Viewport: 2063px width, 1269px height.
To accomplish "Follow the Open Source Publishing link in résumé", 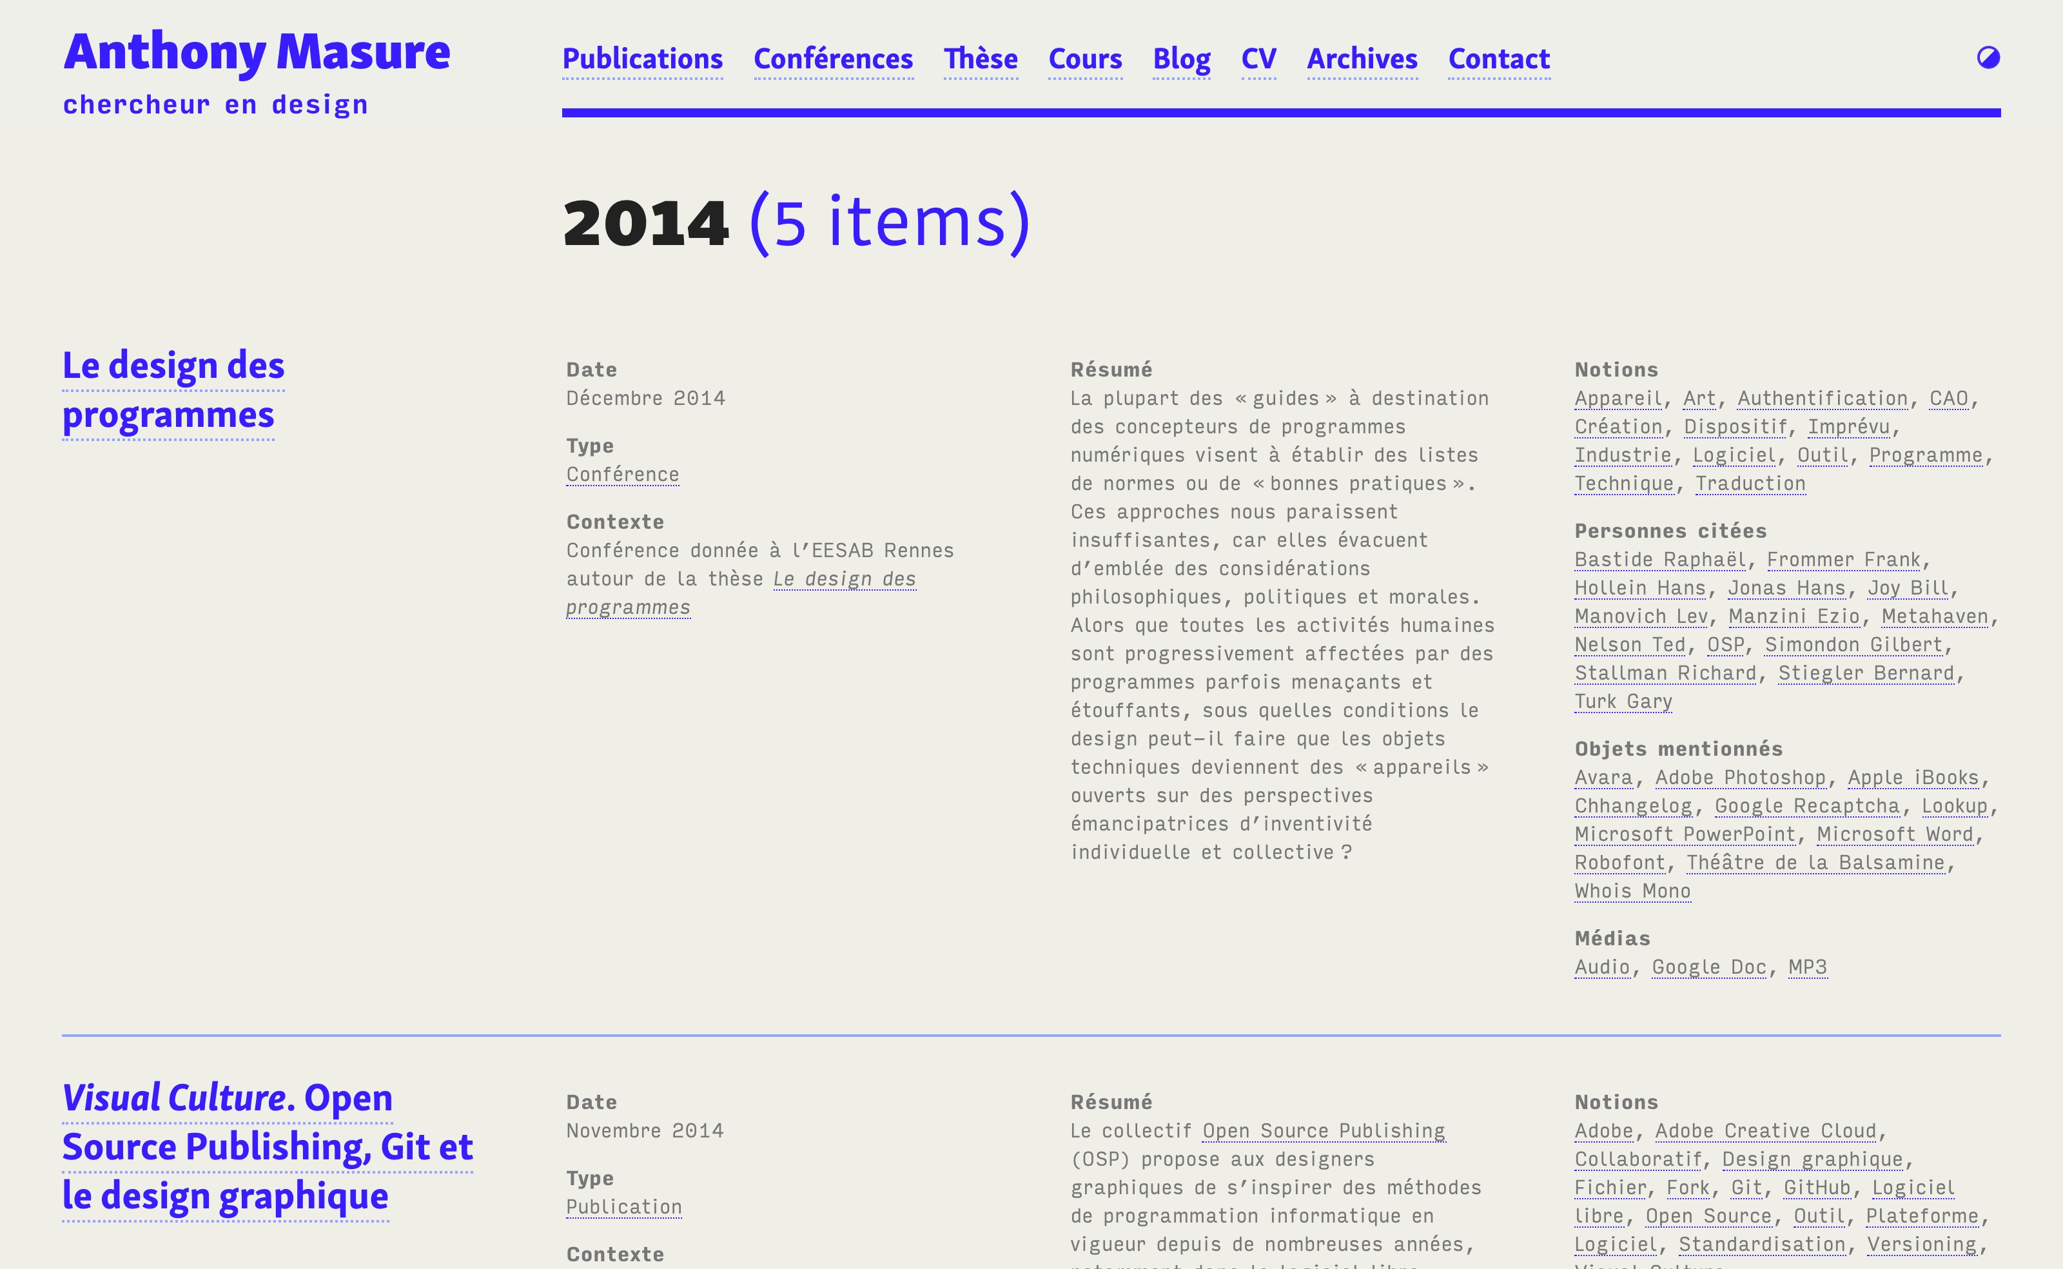I will (1323, 1130).
